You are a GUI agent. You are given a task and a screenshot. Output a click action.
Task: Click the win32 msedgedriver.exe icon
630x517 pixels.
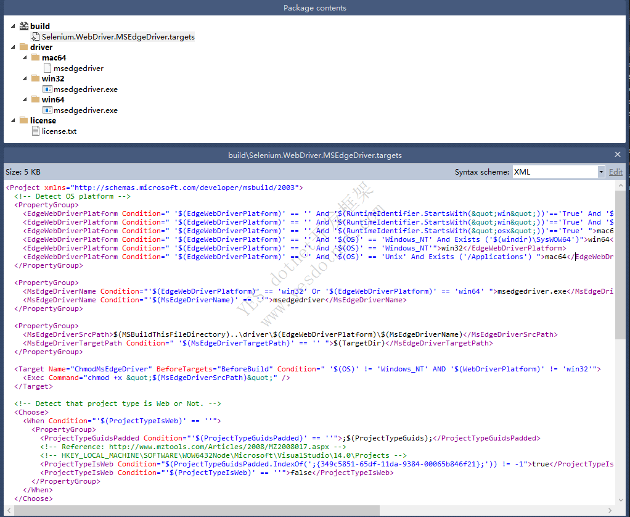coord(47,89)
